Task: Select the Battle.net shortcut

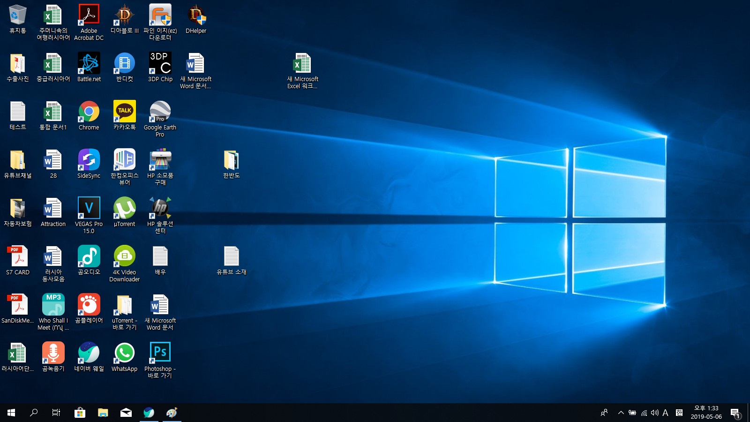Action: coord(89,68)
